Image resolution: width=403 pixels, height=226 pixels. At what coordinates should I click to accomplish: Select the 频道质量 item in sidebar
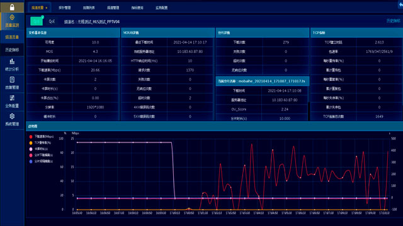[x=12, y=37]
